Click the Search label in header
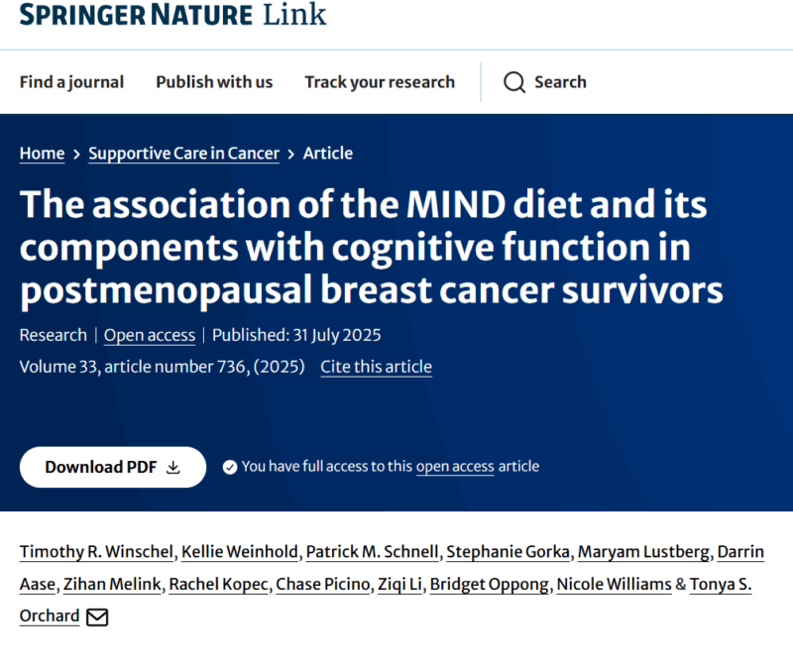 pyautogui.click(x=560, y=82)
